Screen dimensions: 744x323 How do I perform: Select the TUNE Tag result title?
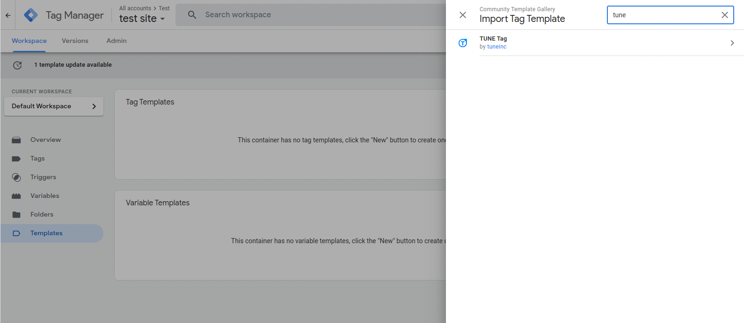coord(493,39)
